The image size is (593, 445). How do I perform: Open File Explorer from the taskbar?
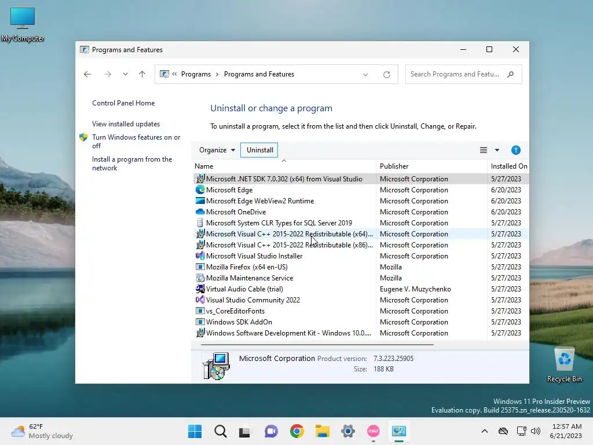point(322,431)
